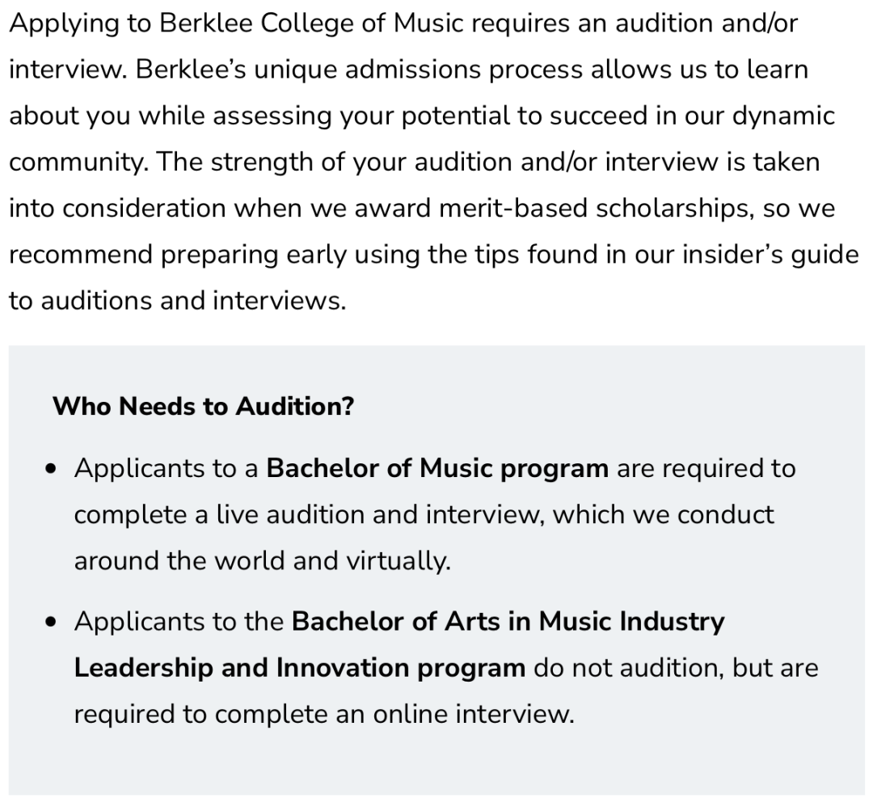Screen dimensions: 873x811
Task: Click the second bullet point marker
Action: [53, 623]
